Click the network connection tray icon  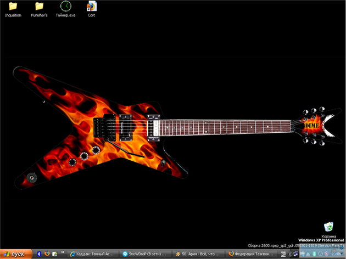[296, 254]
